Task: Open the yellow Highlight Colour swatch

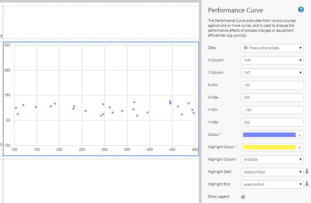Action: point(269,147)
